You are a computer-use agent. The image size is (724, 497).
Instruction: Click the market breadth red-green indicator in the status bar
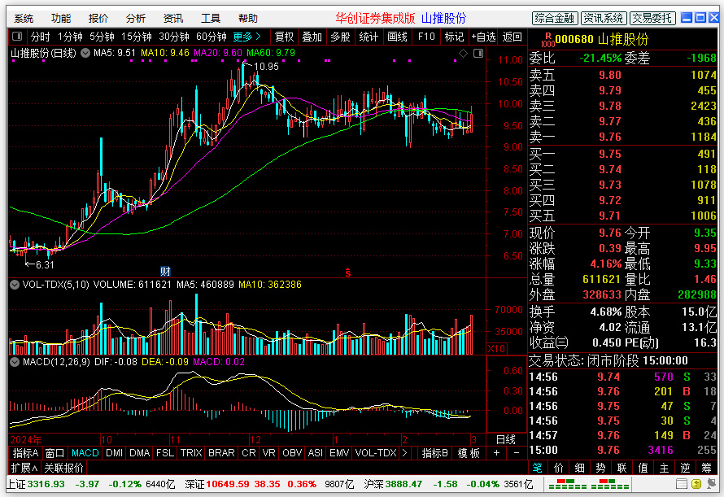coord(587,484)
